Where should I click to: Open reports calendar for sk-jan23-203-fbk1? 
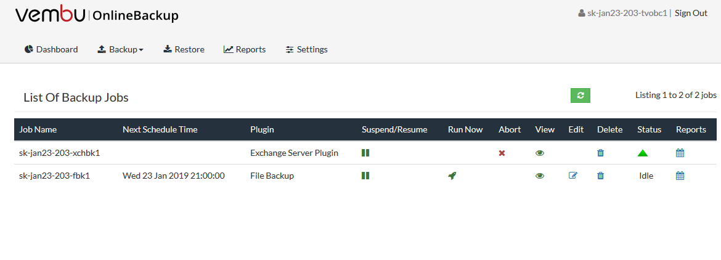(x=680, y=176)
